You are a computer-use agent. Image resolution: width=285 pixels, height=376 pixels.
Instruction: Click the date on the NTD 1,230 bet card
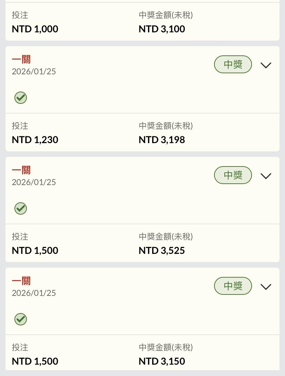(34, 72)
